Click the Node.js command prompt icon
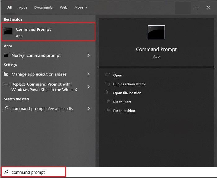 (x=6, y=55)
